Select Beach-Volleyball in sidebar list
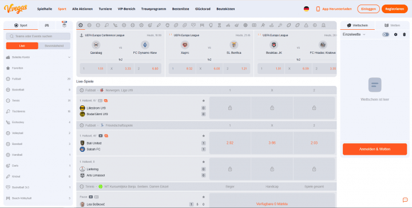This screenshot has width=412, height=208. (x=38, y=198)
